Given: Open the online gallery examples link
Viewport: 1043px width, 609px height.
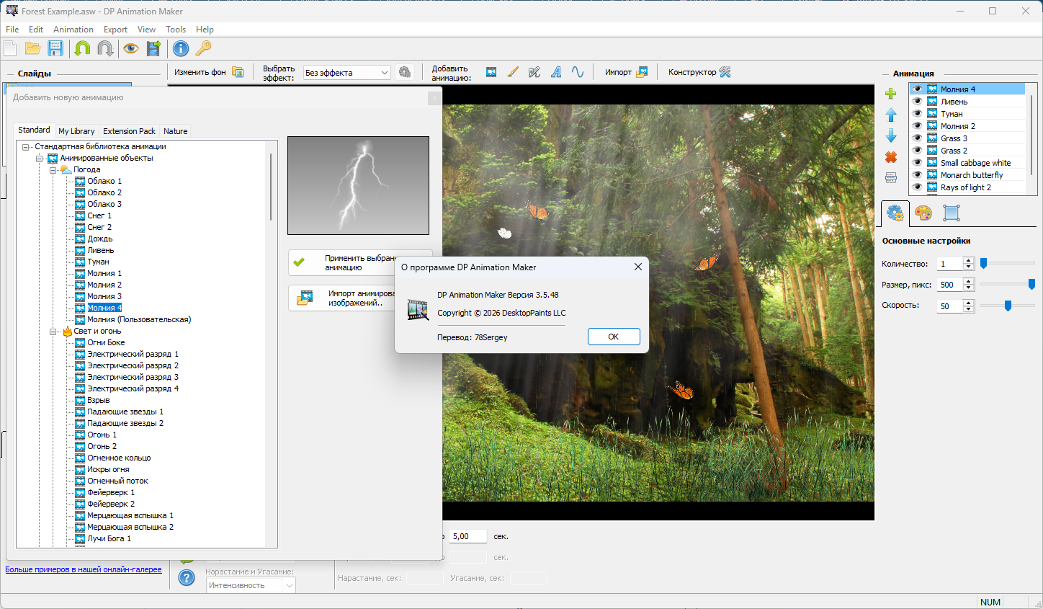Looking at the screenshot, I should point(84,569).
